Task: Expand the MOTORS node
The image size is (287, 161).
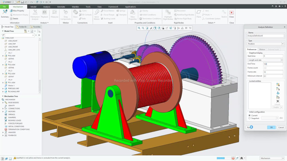Action: pyautogui.click(x=3, y=112)
